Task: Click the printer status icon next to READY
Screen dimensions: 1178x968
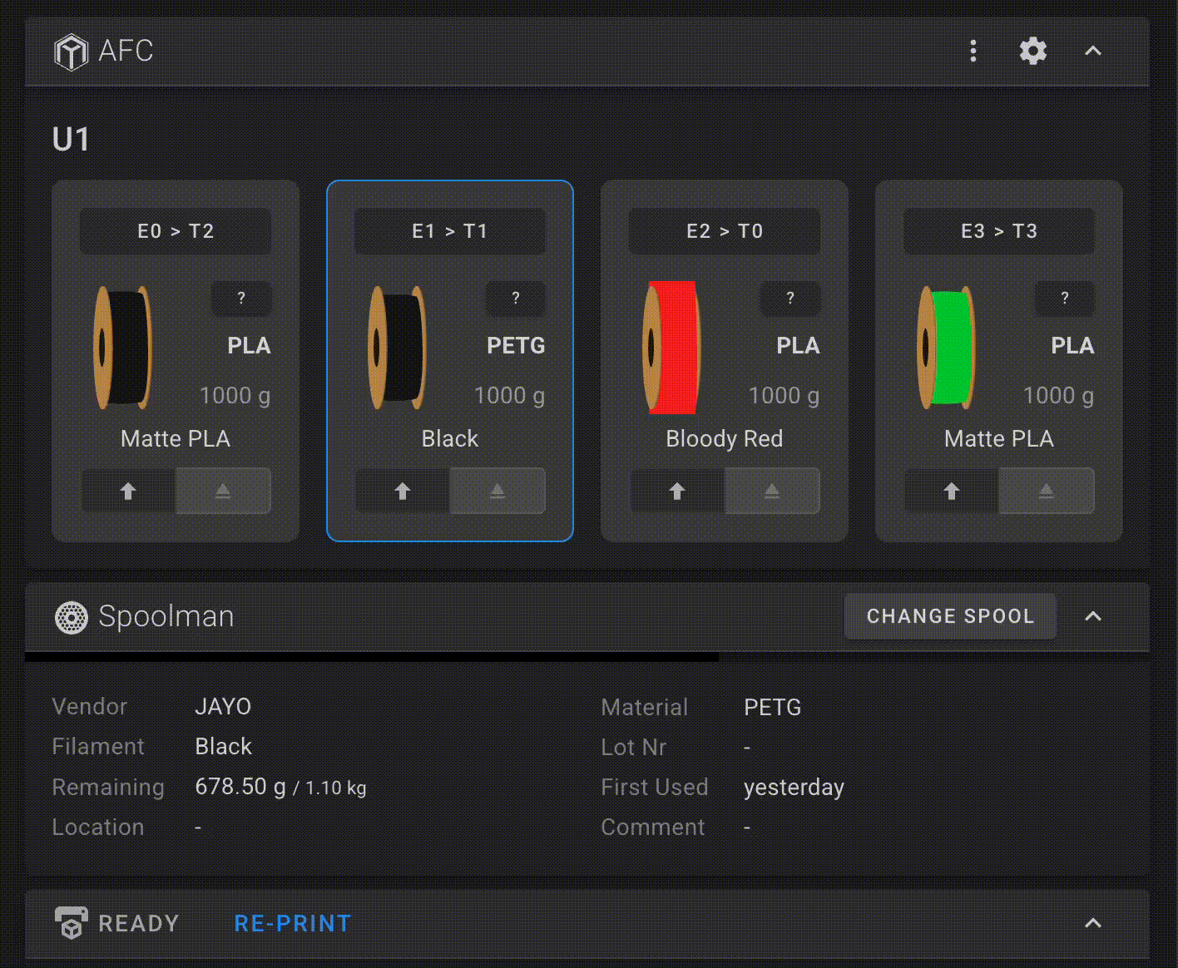Action: point(72,923)
